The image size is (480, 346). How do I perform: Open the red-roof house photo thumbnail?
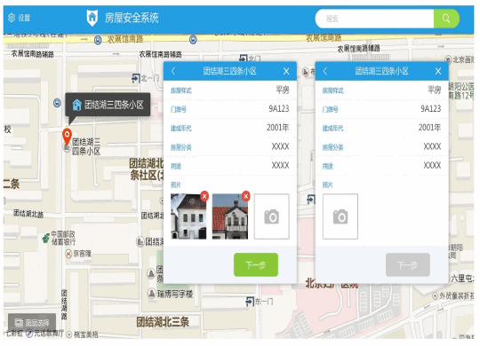(230, 216)
